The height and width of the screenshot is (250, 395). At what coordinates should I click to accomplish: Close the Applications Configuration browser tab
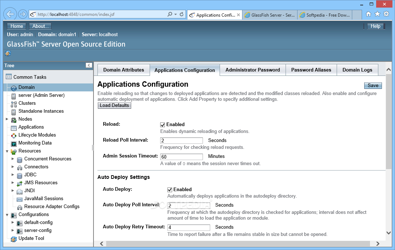pyautogui.click(x=238, y=15)
